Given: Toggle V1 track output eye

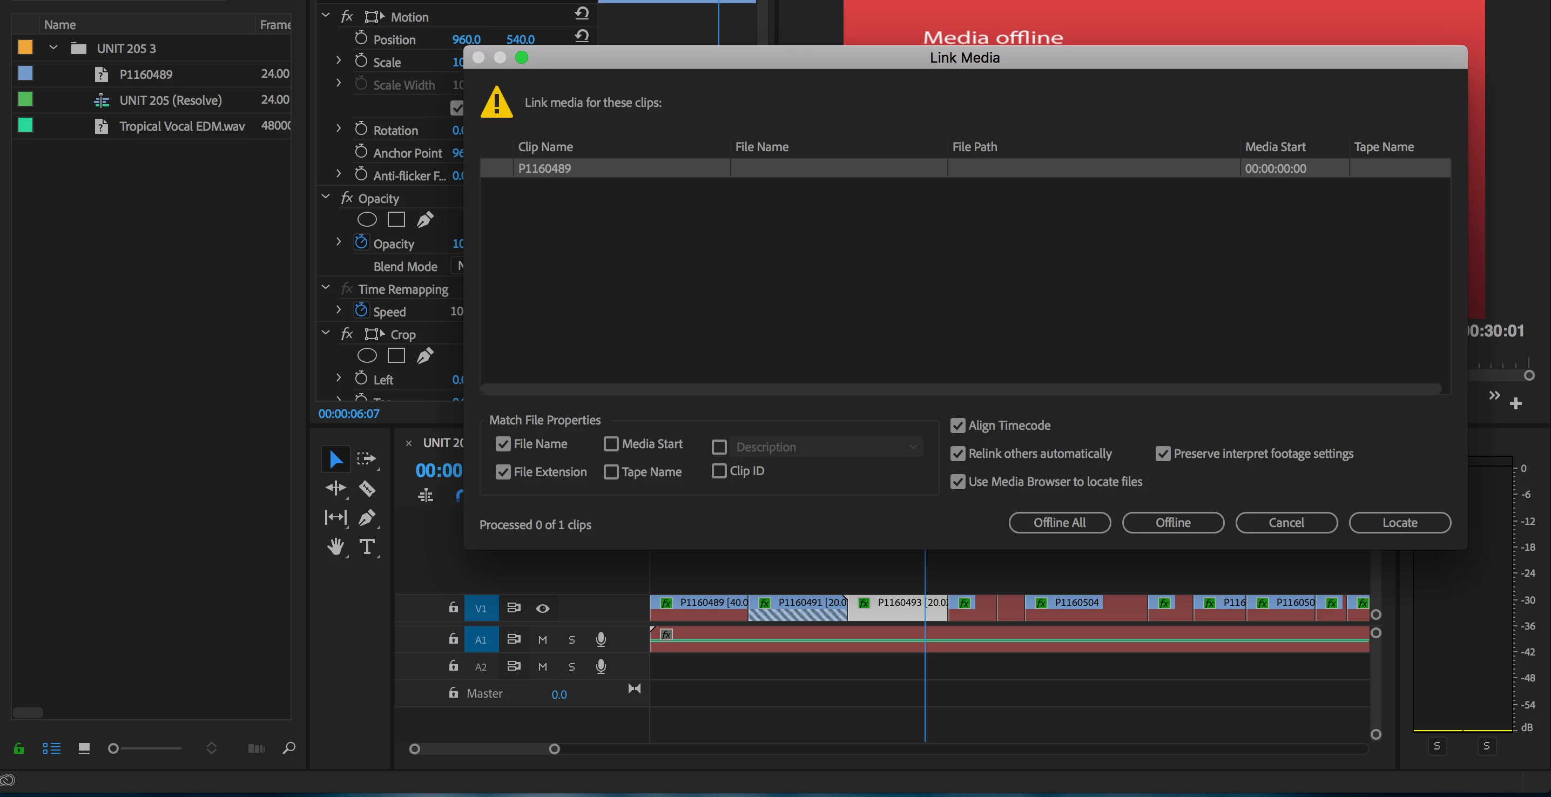Looking at the screenshot, I should tap(542, 609).
